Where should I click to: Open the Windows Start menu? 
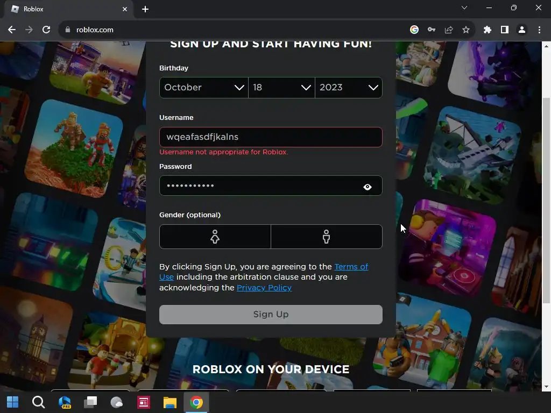point(13,402)
